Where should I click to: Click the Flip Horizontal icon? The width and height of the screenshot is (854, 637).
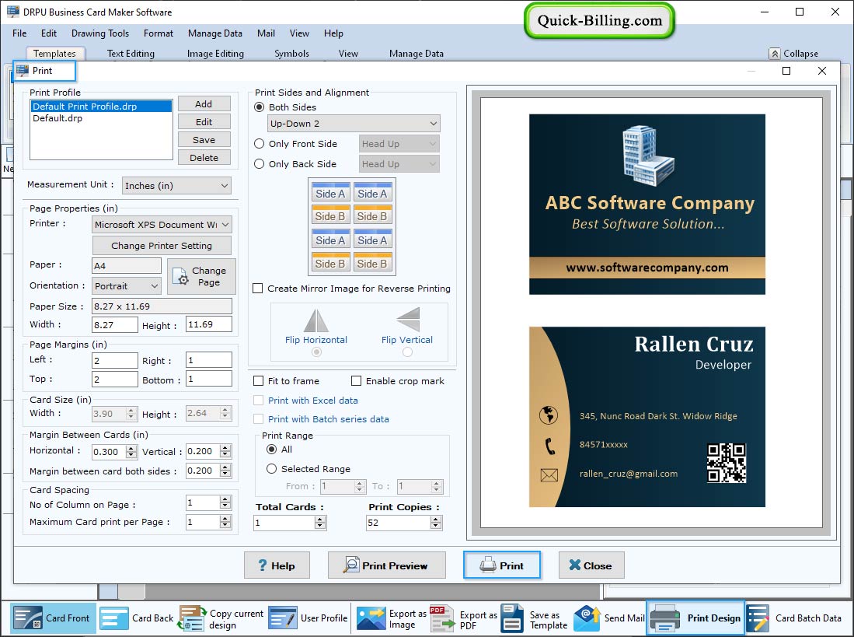(x=316, y=320)
